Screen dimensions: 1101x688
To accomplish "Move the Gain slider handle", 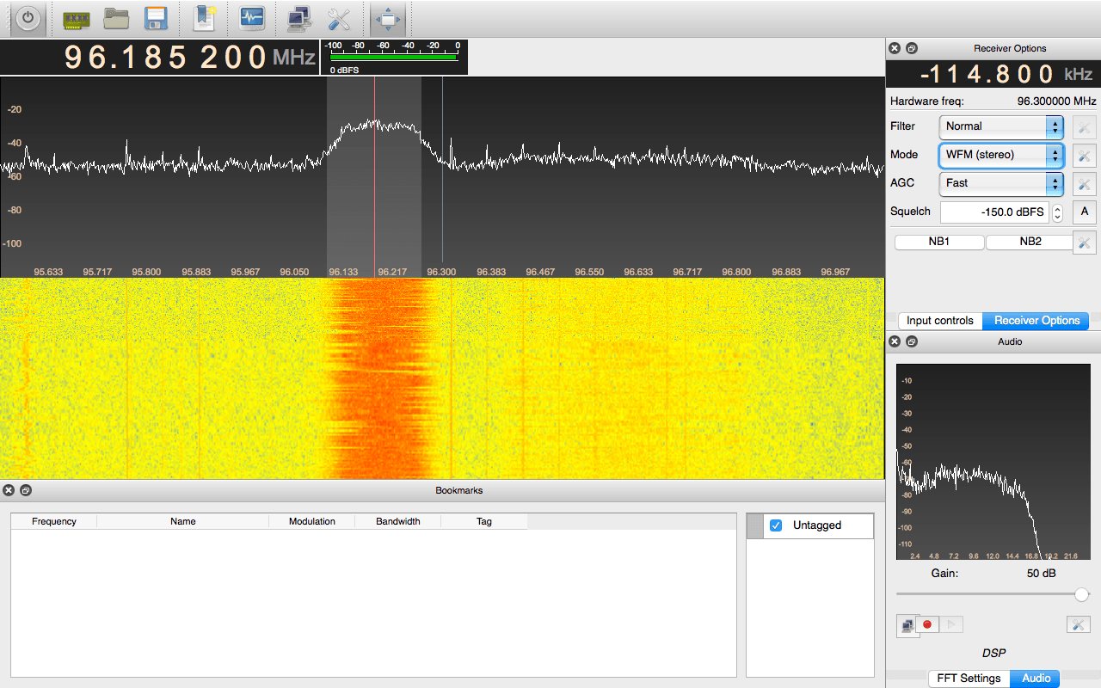I will pyautogui.click(x=1081, y=593).
